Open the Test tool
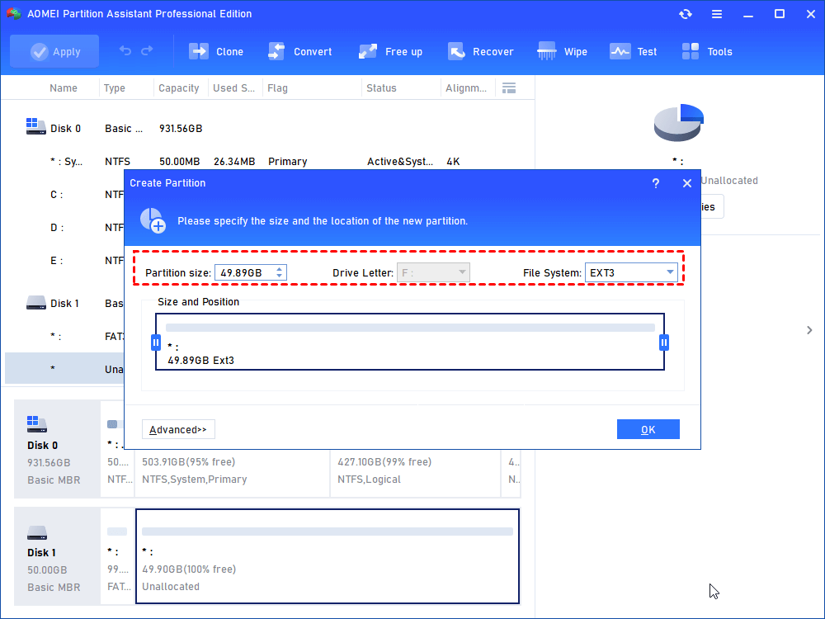 633,51
